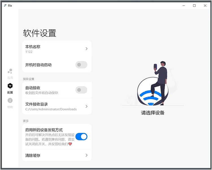Screen dimensions: 212x170
Task: Click the red heart icon in description
Action: tap(70, 144)
